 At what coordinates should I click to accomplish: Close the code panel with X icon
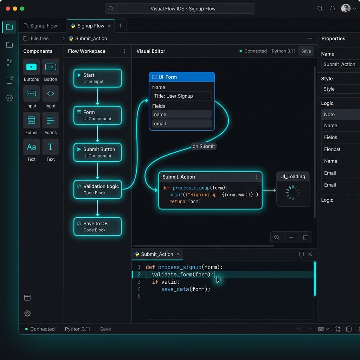pos(310,254)
